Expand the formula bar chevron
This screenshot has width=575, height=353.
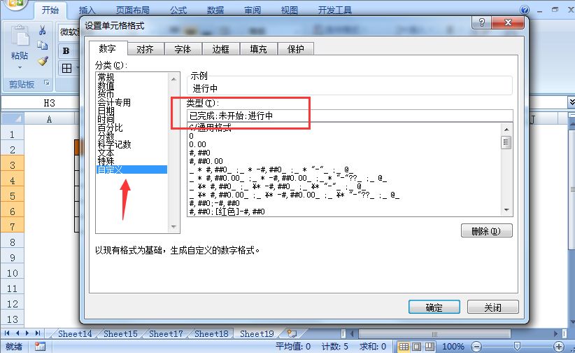tap(572, 102)
